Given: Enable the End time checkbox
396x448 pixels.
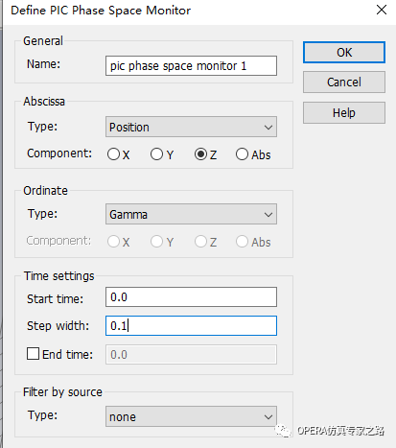Looking at the screenshot, I should coord(33,354).
